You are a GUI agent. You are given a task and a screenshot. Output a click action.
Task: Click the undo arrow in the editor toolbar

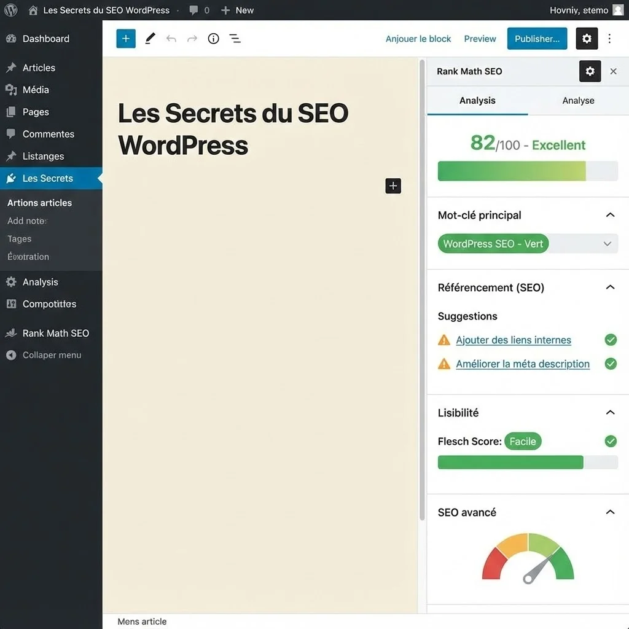[x=170, y=38]
